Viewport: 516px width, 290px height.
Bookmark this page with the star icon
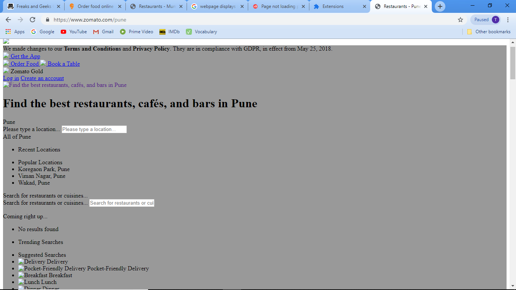coord(460,20)
